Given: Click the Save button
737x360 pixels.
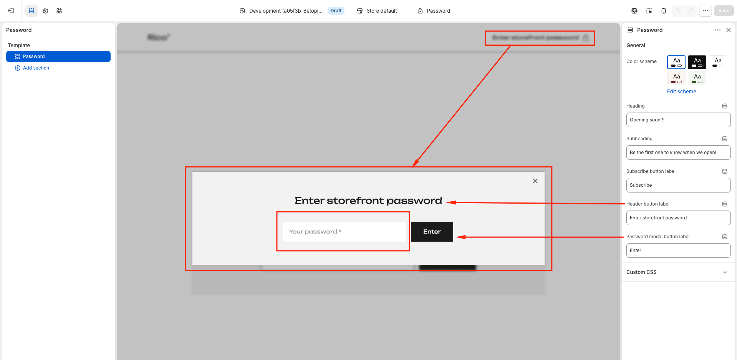Looking at the screenshot, I should pos(724,11).
